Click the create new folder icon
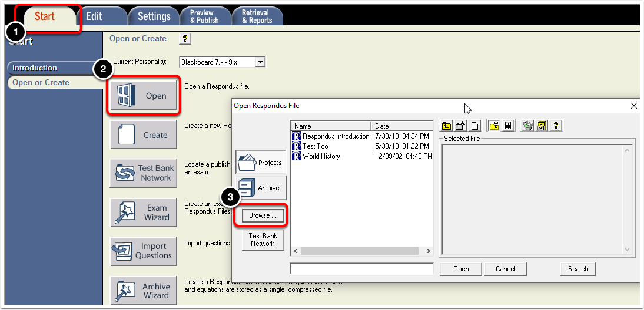 click(460, 126)
